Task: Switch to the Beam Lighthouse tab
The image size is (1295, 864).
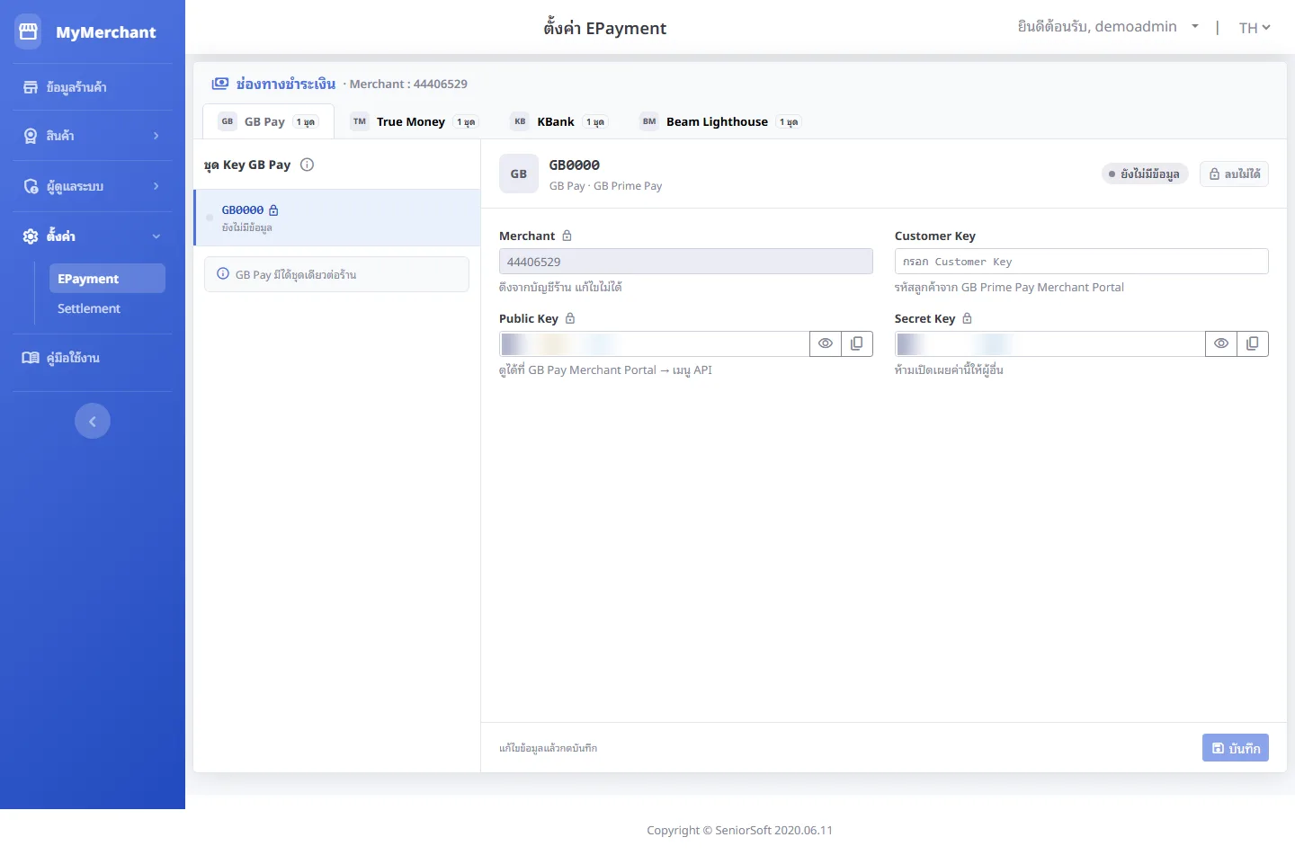Action: point(719,121)
